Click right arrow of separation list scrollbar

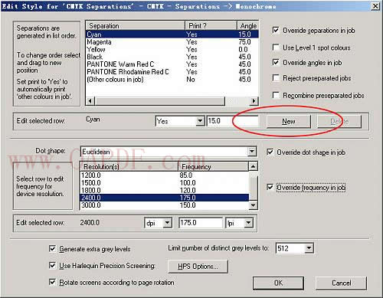click(254, 101)
